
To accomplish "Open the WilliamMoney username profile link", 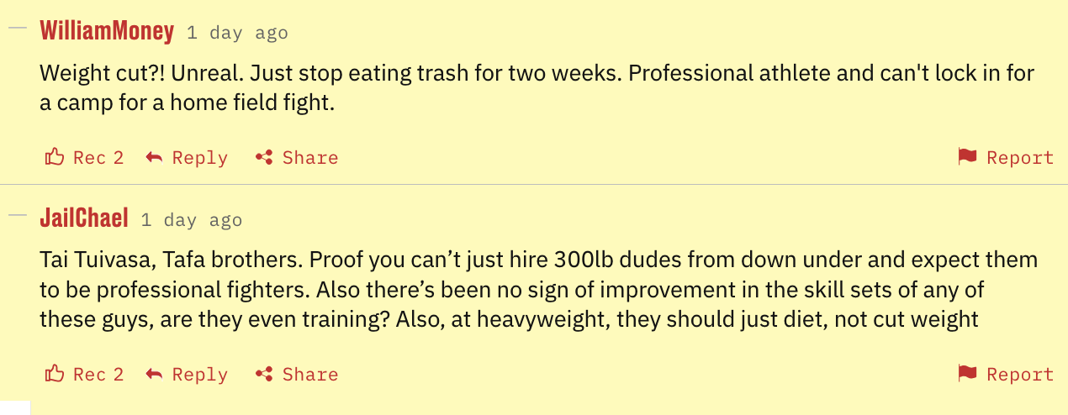I will 107,32.
